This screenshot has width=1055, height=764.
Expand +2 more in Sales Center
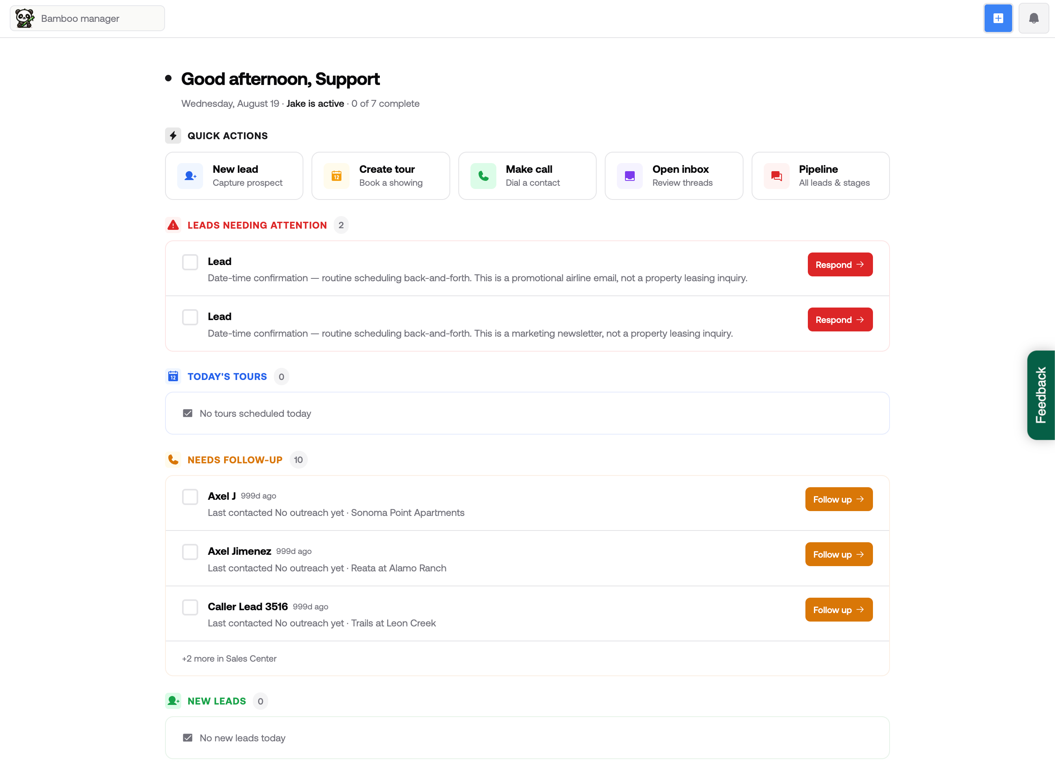click(x=229, y=658)
